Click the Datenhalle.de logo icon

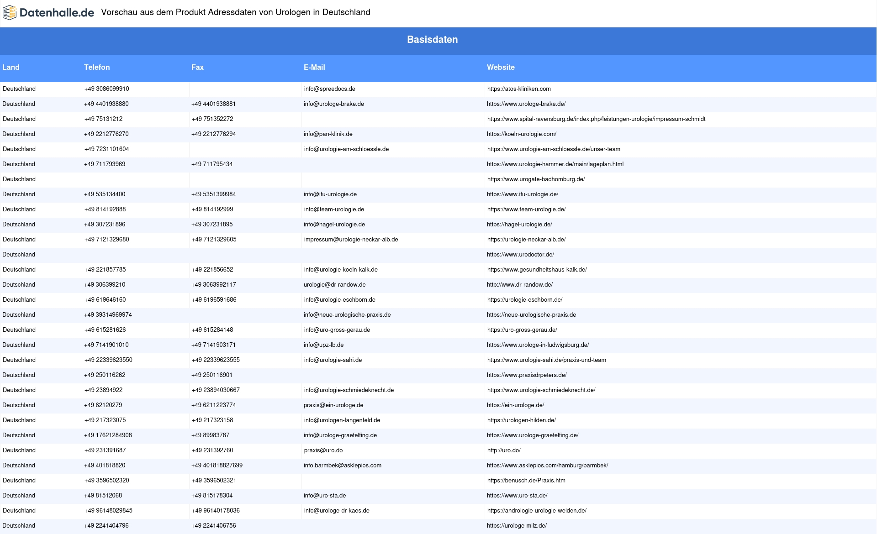point(10,13)
